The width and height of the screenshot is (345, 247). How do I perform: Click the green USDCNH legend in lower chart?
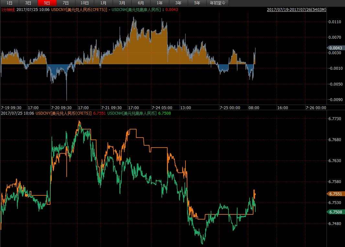coord(132,113)
